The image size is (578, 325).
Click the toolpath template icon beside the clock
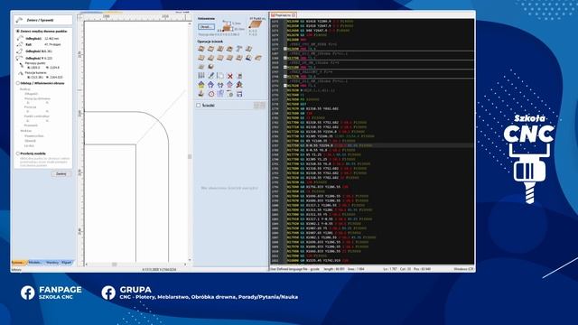(220, 94)
